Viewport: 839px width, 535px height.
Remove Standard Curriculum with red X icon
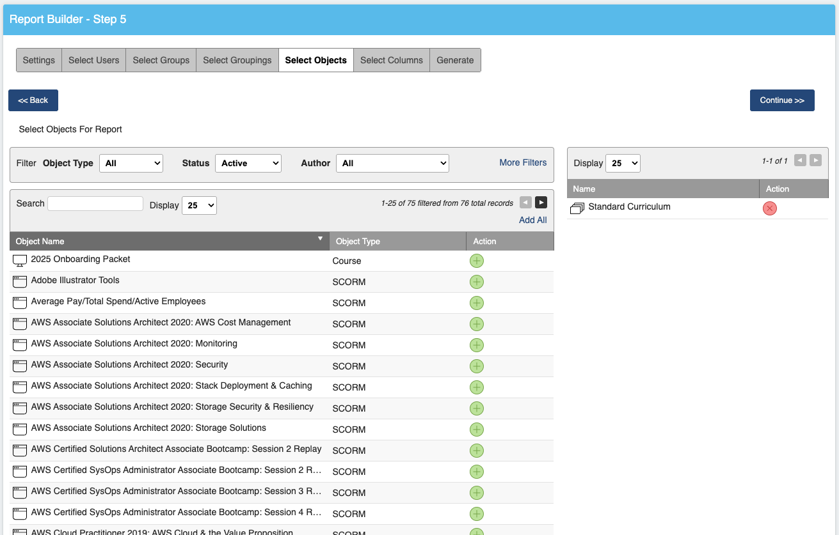[x=770, y=208]
